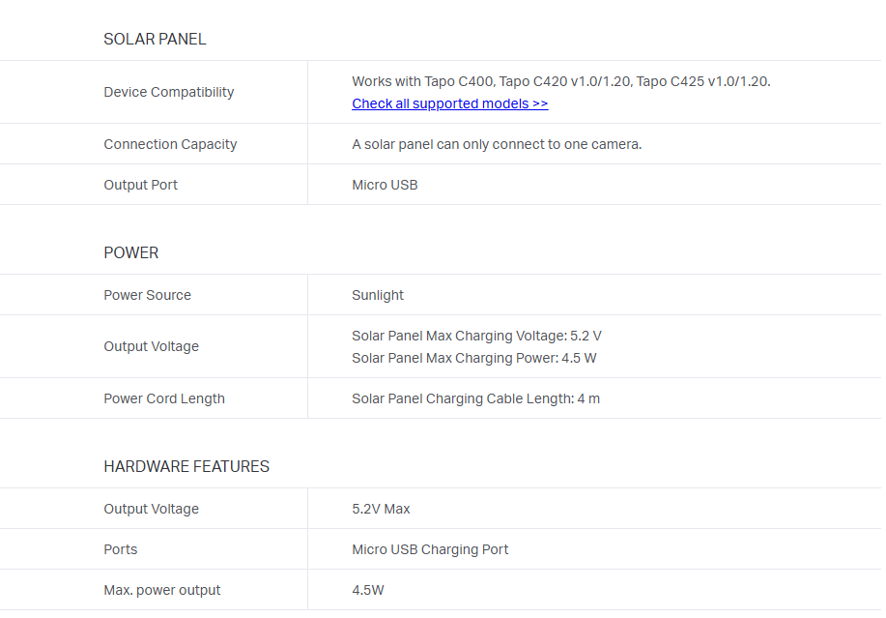The image size is (886, 618).
Task: Click the Micro USB Charging Port value
Action: tap(430, 549)
